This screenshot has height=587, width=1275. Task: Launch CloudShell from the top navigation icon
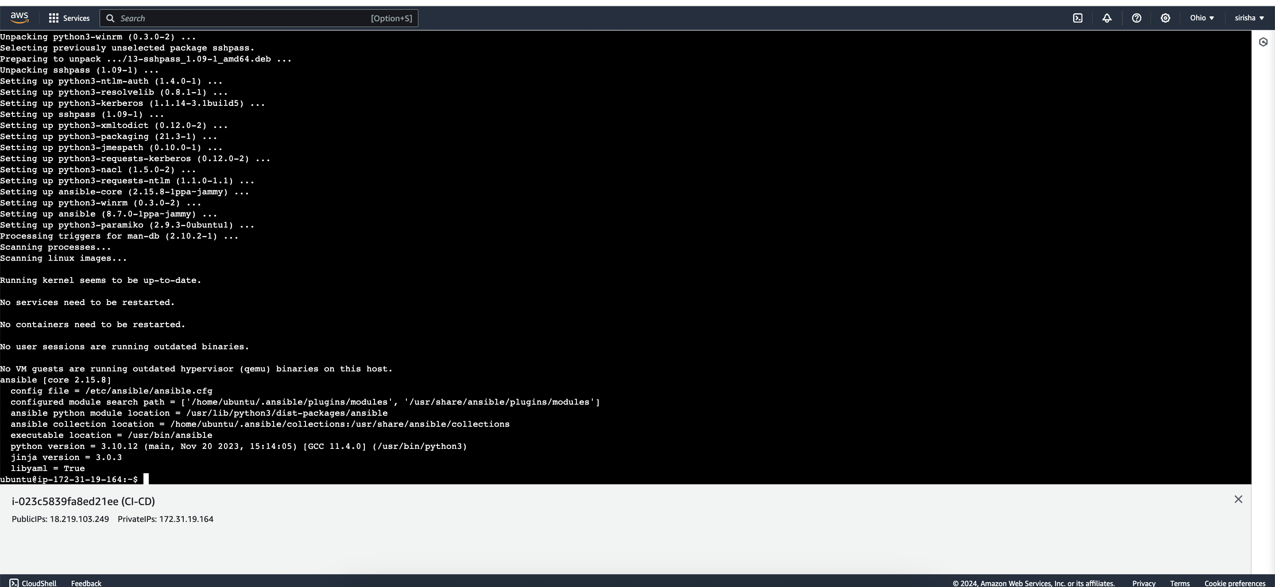click(1078, 18)
